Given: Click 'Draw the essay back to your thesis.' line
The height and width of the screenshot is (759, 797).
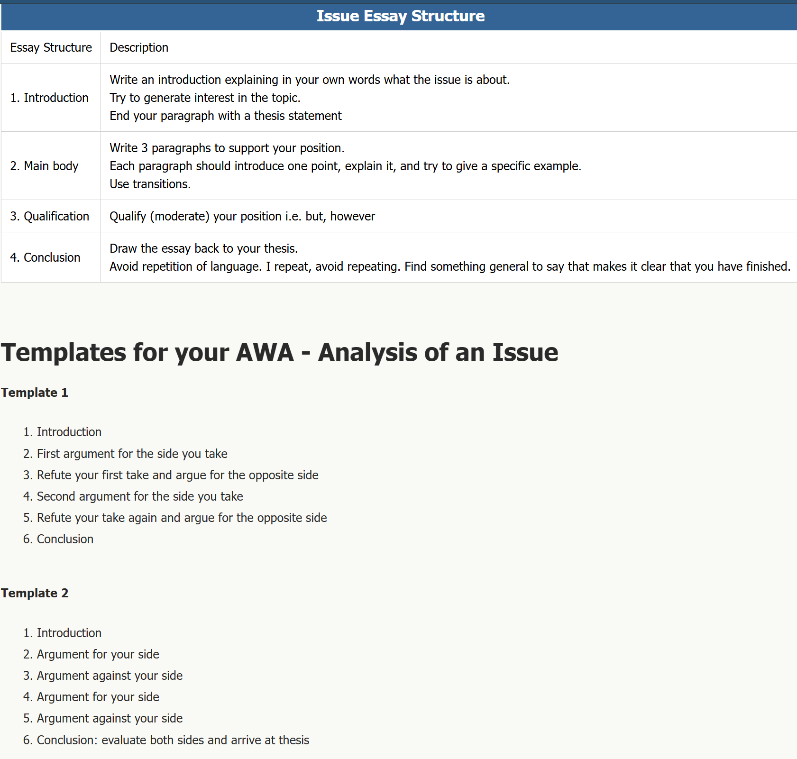Looking at the screenshot, I should click(204, 248).
